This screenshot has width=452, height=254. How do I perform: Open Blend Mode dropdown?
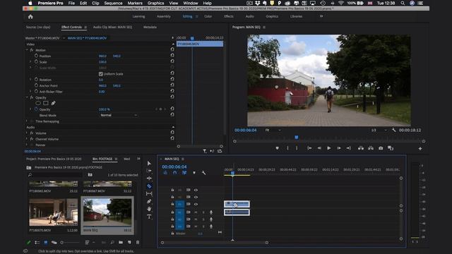[x=118, y=115]
